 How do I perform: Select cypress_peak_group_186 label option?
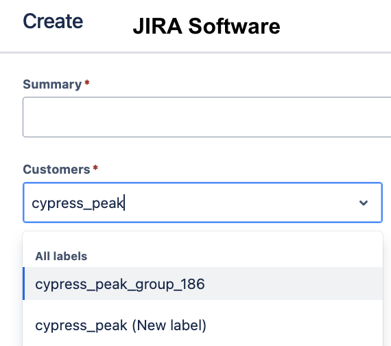click(203, 284)
